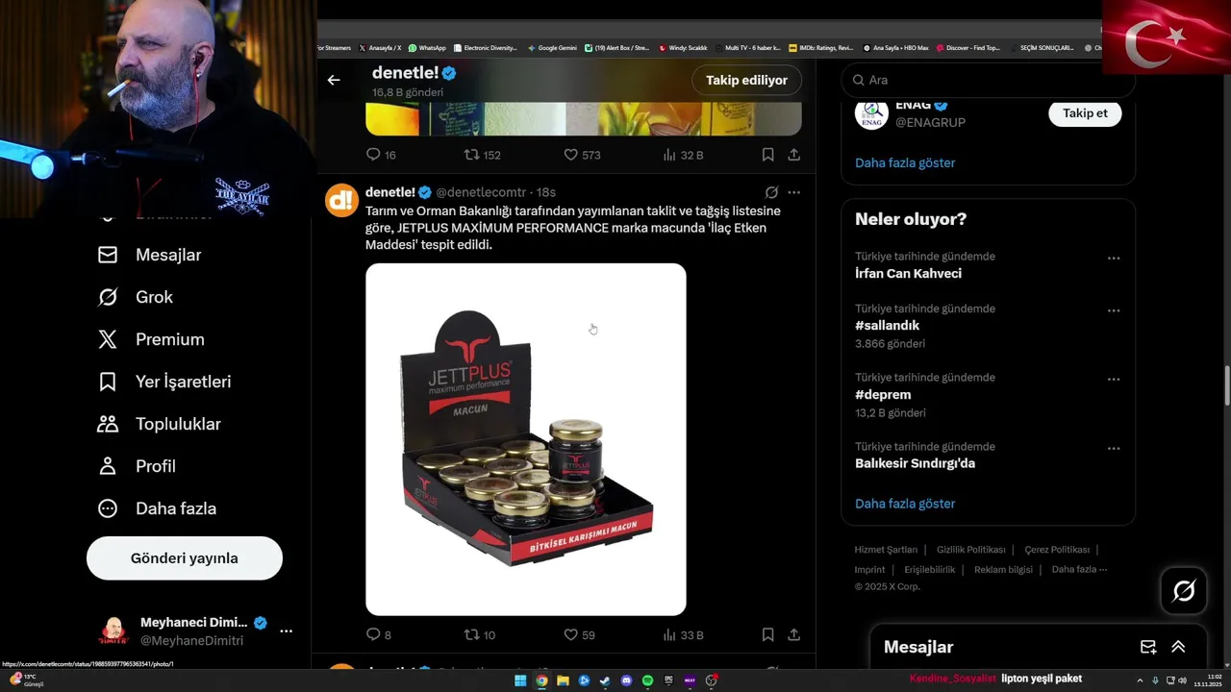Show hidden system tray icons chevron
This screenshot has height=692, width=1231.
click(1140, 680)
